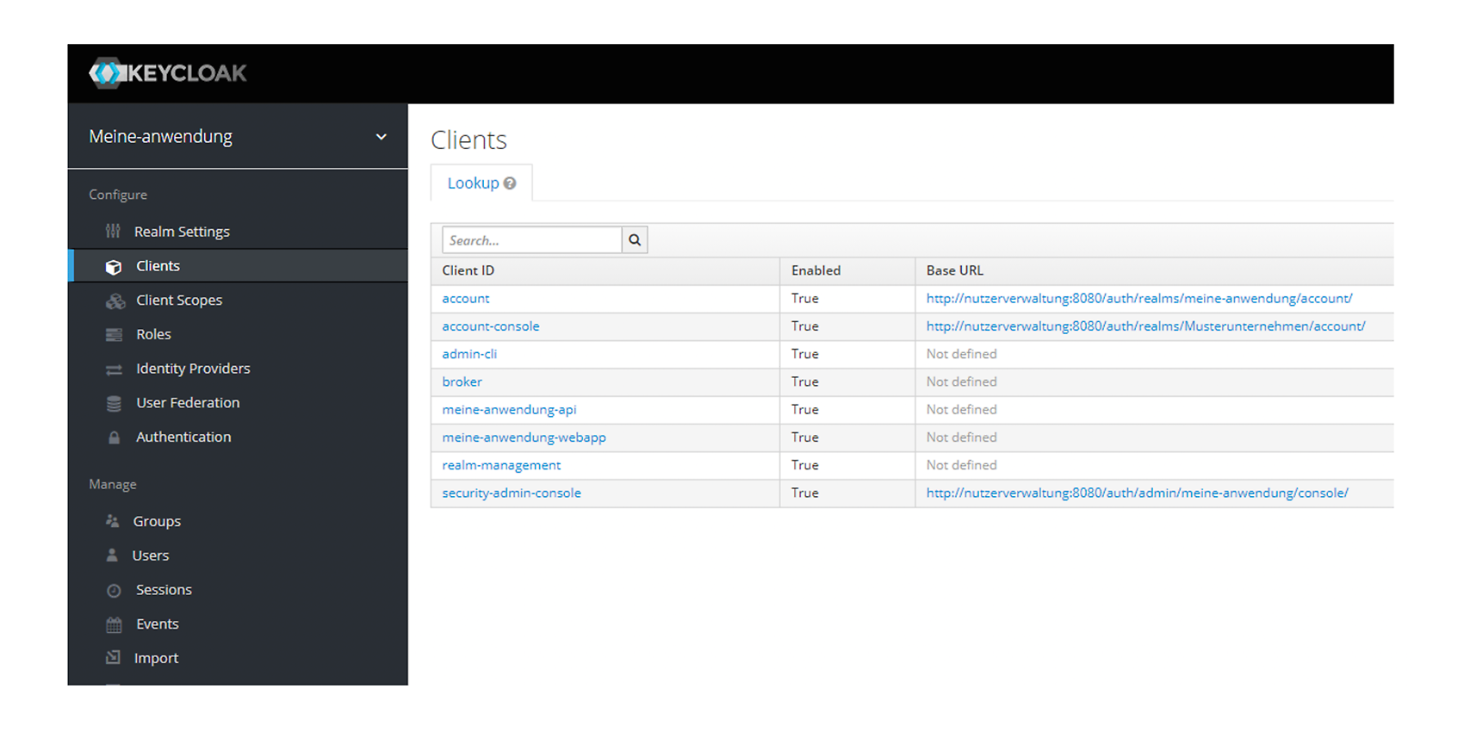Click the Identity Providers arrows icon
Screen dimensions: 1464x732
tap(114, 369)
